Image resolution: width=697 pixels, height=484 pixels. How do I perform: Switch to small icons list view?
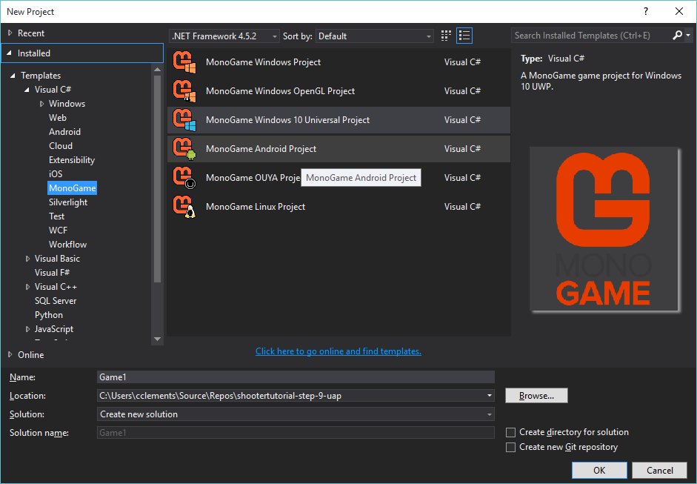click(464, 36)
